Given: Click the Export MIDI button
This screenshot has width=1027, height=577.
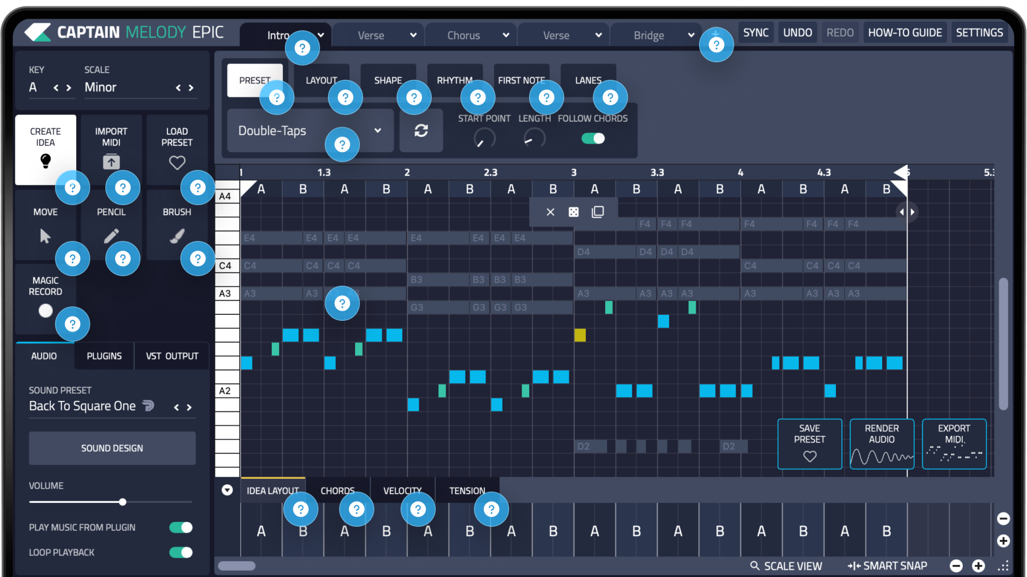Looking at the screenshot, I should [x=954, y=444].
